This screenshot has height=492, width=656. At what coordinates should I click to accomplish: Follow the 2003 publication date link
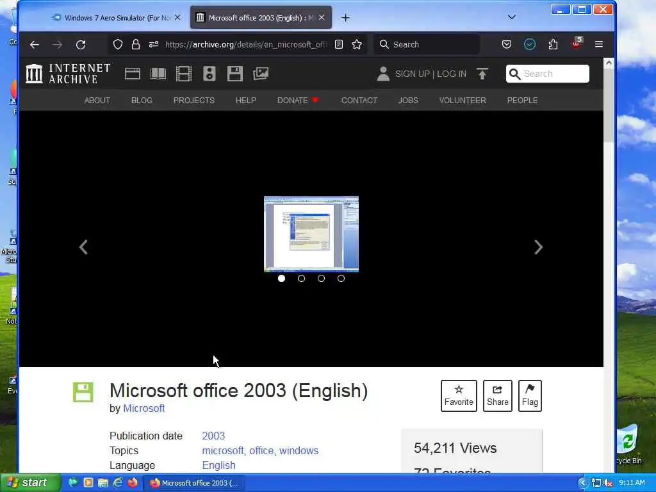click(213, 436)
